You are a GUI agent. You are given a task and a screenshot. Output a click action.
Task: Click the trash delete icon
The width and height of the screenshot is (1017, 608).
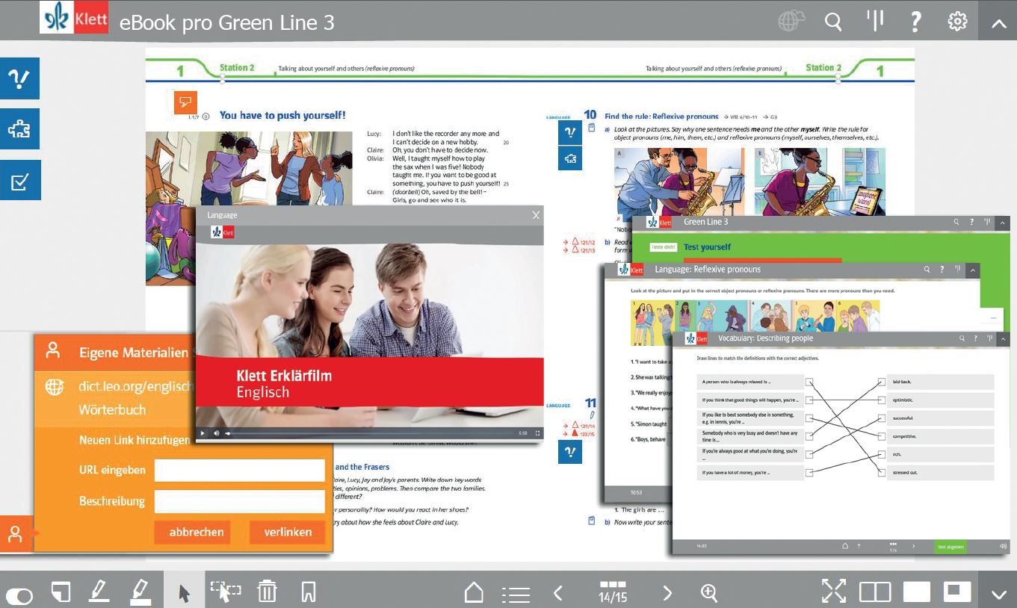point(267,592)
